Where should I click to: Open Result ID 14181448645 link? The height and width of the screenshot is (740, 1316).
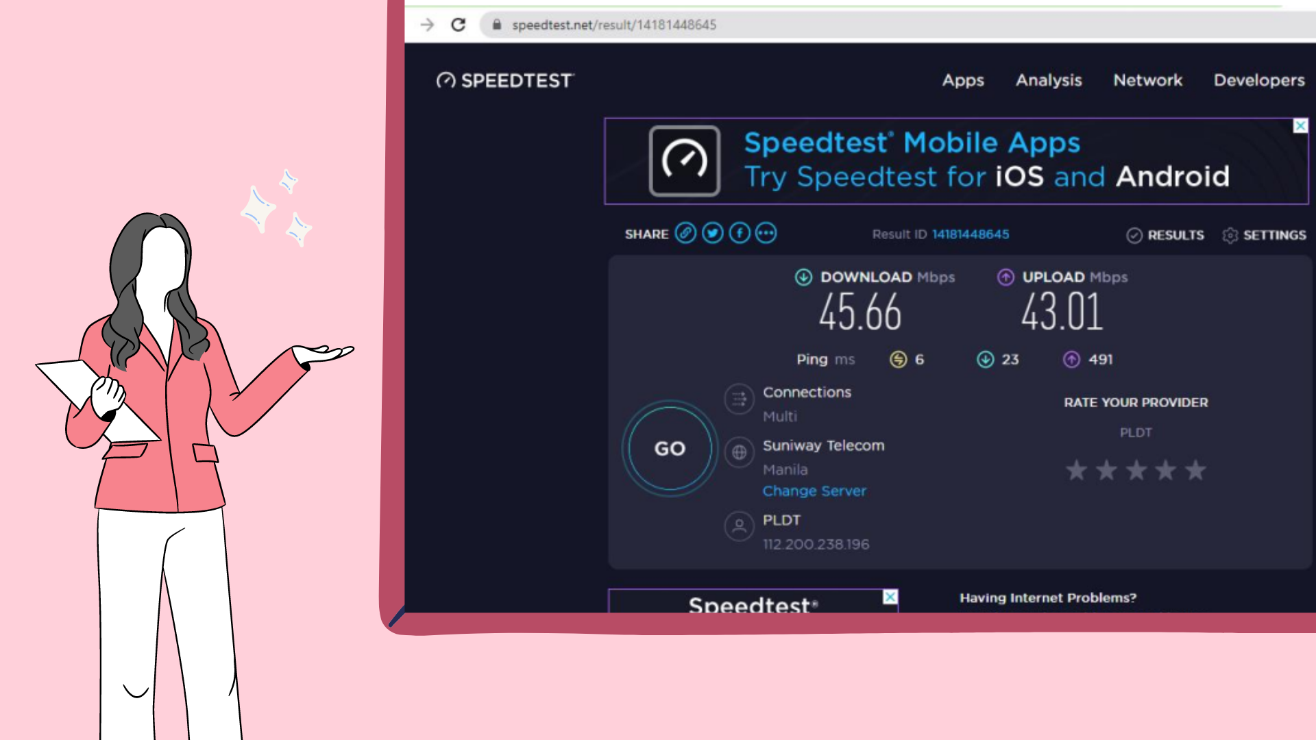971,234
